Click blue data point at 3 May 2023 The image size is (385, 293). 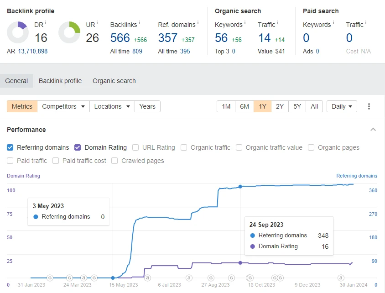click(113, 278)
